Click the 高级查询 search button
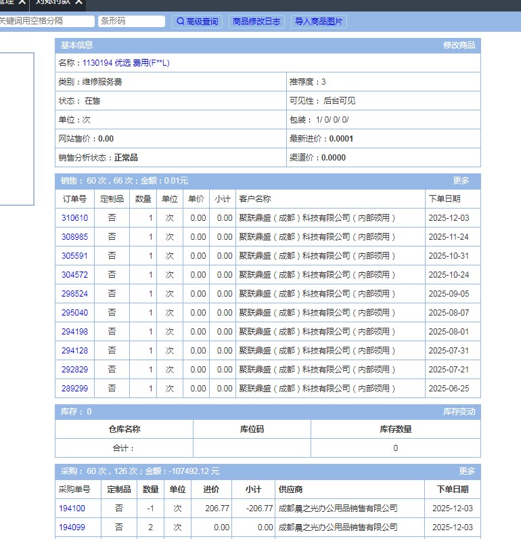521x539 pixels. click(198, 22)
